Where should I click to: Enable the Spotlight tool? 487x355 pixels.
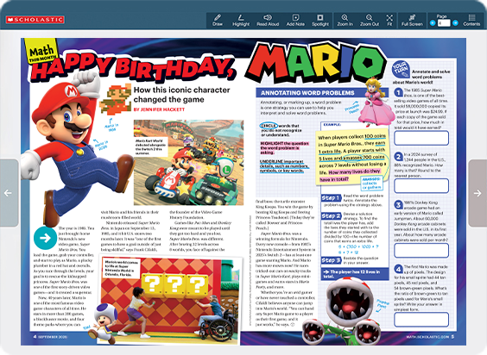pyautogui.click(x=319, y=21)
